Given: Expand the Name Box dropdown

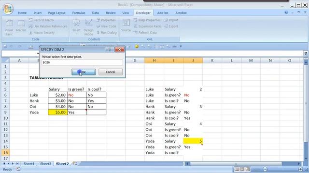Looking at the screenshot, I should (38, 53).
